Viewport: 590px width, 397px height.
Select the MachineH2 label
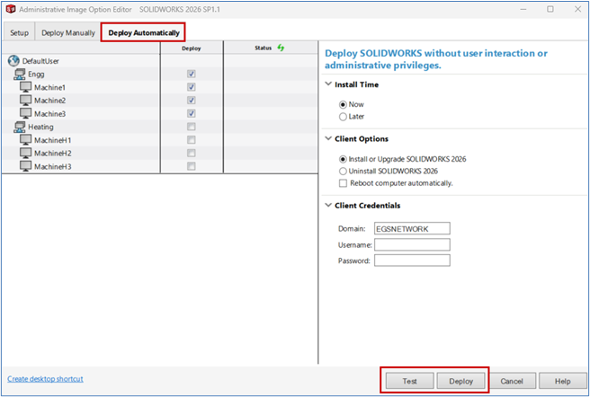pyautogui.click(x=53, y=153)
